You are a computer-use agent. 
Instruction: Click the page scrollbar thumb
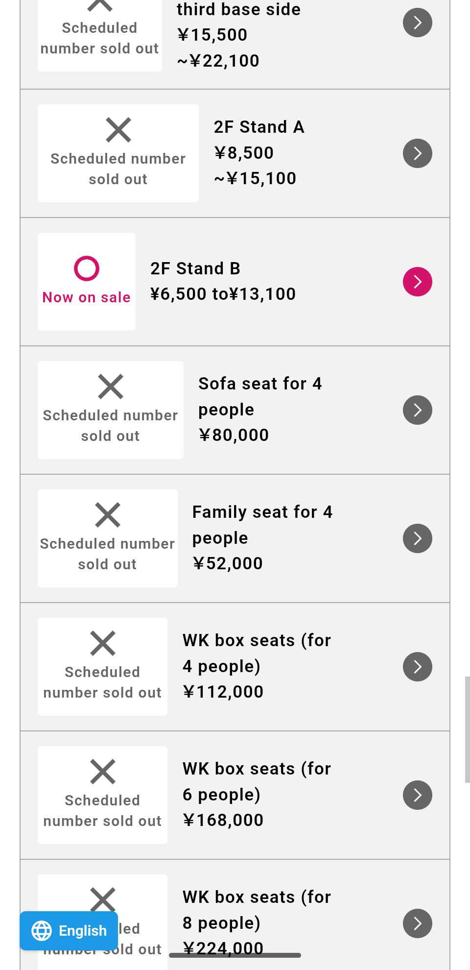[x=467, y=729]
